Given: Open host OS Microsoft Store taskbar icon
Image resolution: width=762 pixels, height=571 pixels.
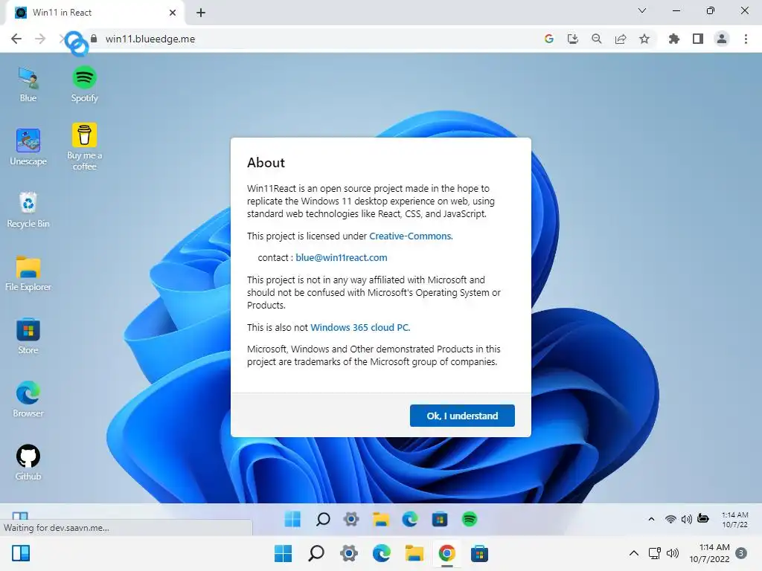Looking at the screenshot, I should coord(479,553).
